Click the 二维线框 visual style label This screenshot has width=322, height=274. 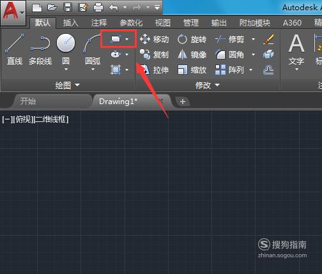[x=51, y=119]
